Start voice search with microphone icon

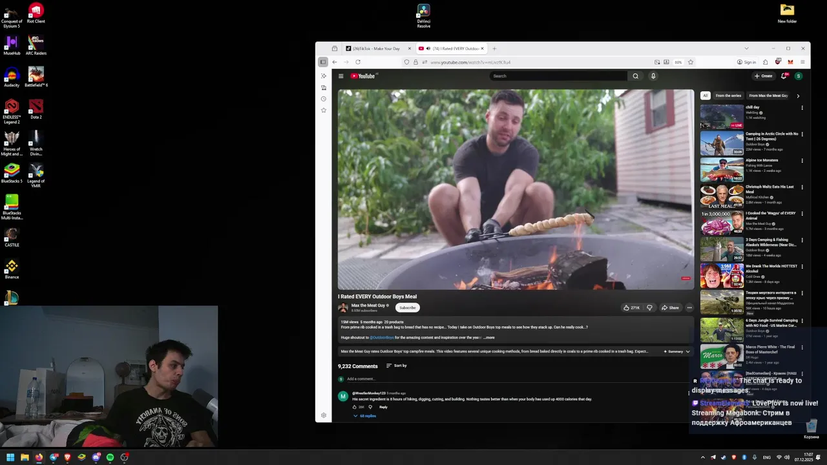pos(653,76)
